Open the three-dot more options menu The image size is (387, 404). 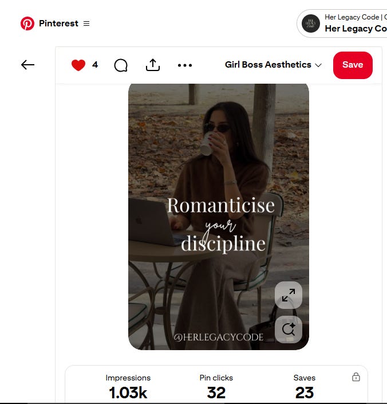(x=185, y=65)
